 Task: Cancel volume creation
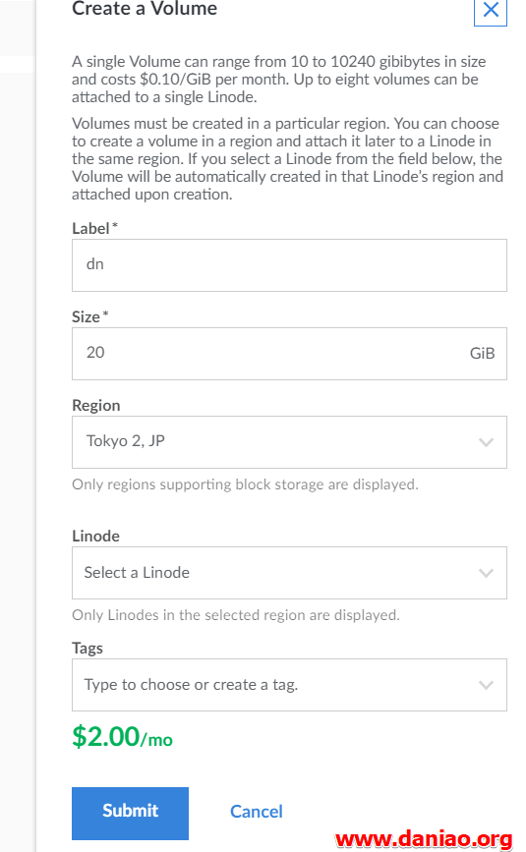click(257, 812)
